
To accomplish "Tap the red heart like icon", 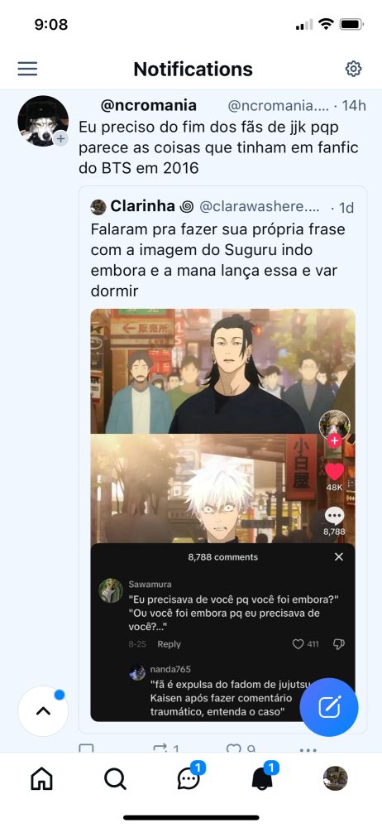I will tap(334, 471).
